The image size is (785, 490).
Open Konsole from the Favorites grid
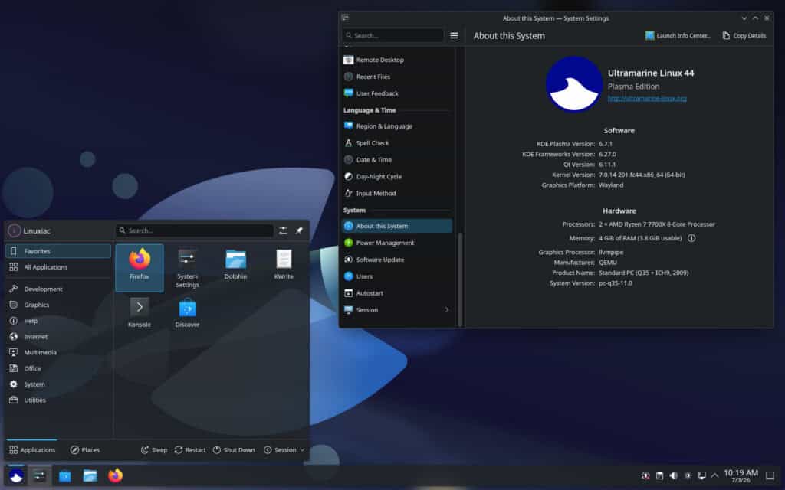click(x=140, y=313)
